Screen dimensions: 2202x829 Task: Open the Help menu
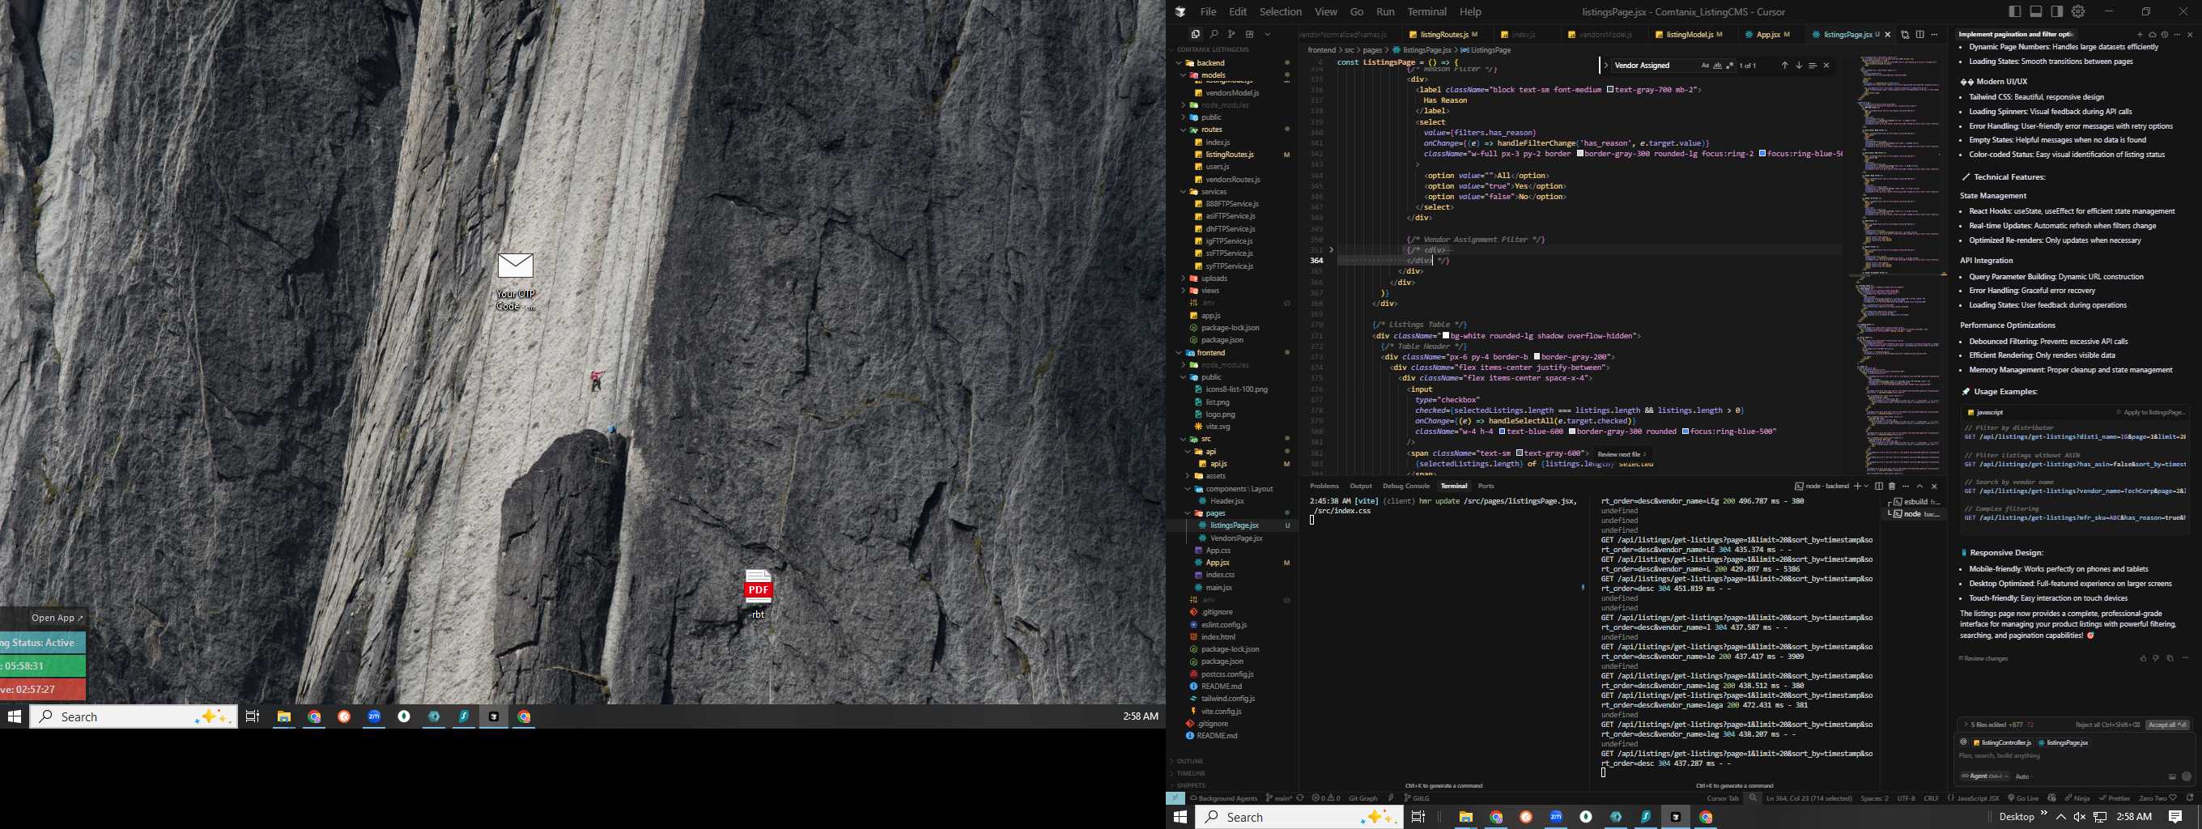pyautogui.click(x=1470, y=11)
